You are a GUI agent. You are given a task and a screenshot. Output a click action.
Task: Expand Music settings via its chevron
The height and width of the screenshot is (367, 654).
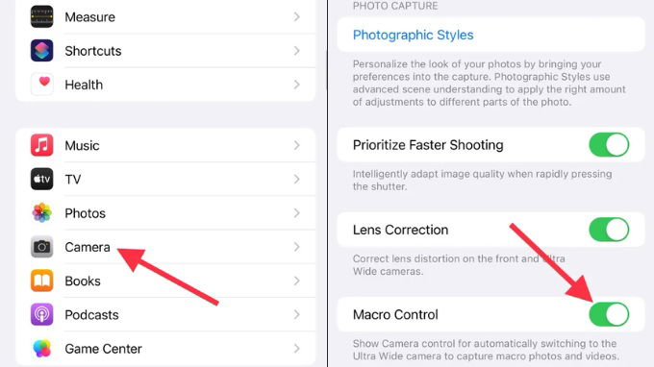tap(296, 145)
